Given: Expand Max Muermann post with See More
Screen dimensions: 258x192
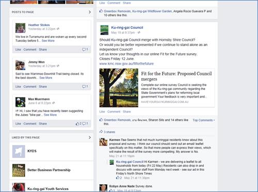Looking at the screenshot, I should pos(50,115).
